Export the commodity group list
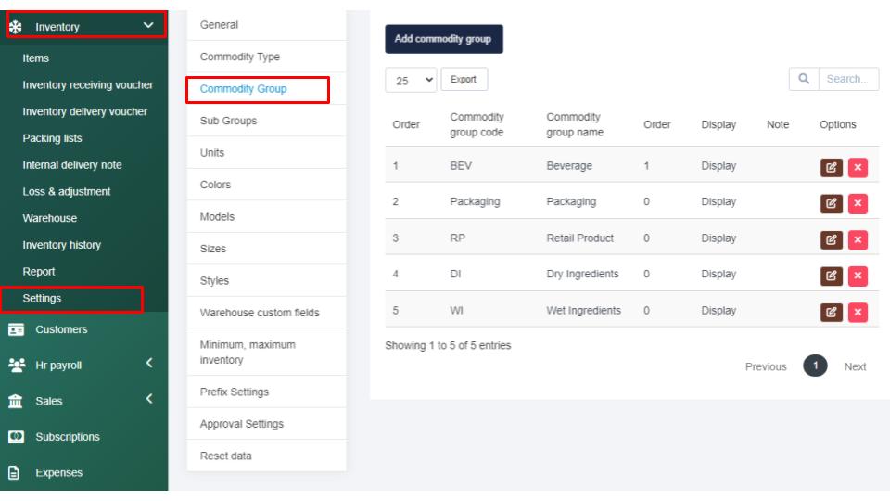The height and width of the screenshot is (501, 890). 464,80
